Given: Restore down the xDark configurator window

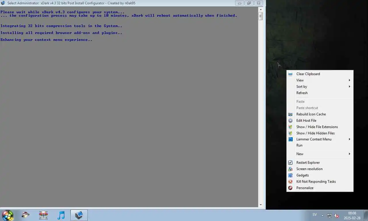Looking at the screenshot, I should [249, 3].
